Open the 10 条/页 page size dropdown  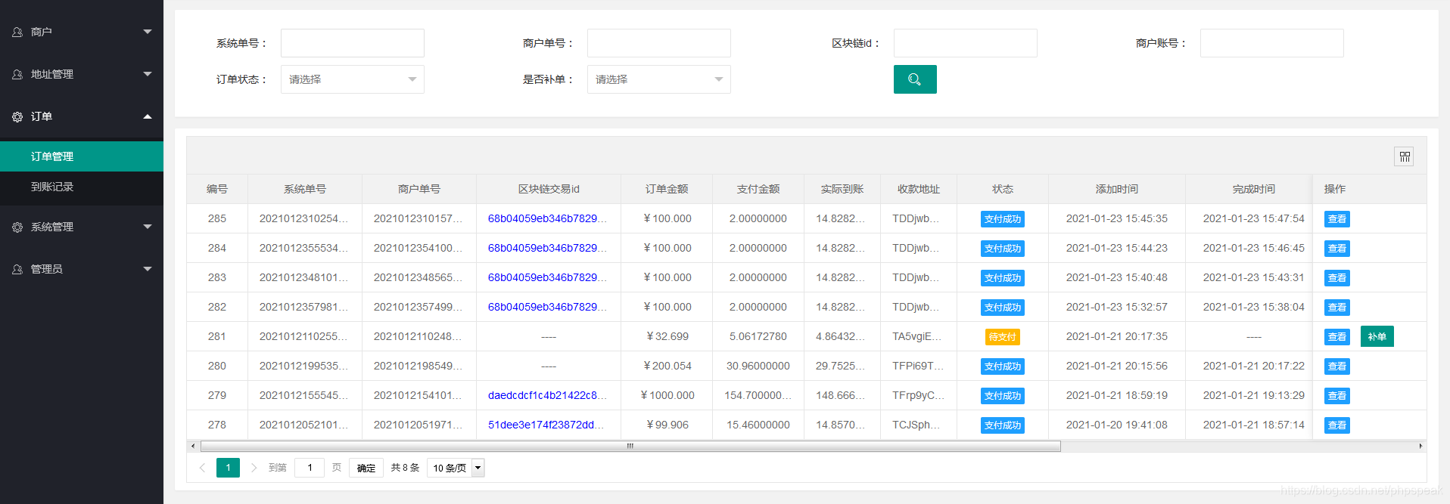(456, 468)
